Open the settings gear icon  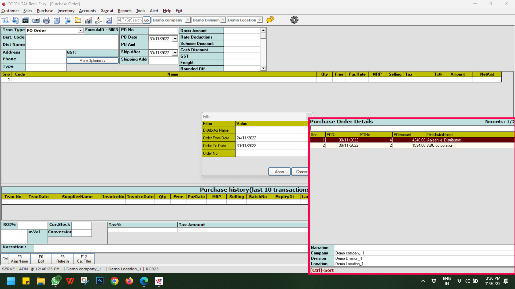pyautogui.click(x=294, y=20)
